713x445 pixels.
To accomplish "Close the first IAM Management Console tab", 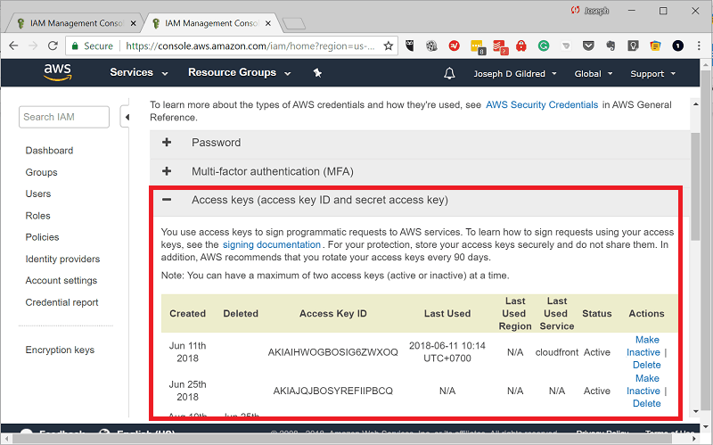I will click(133, 23).
